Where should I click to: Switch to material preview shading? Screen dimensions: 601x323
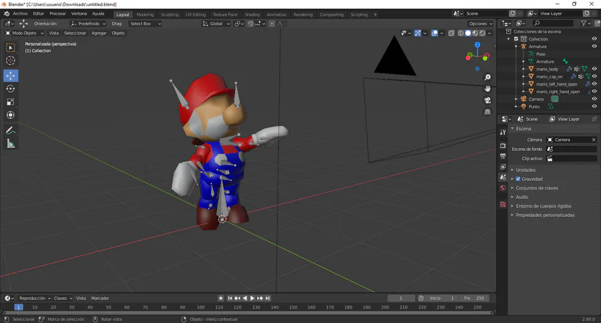475,33
